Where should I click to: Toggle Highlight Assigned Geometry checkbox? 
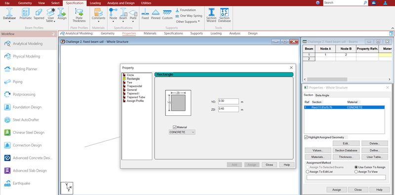[x=306, y=137]
